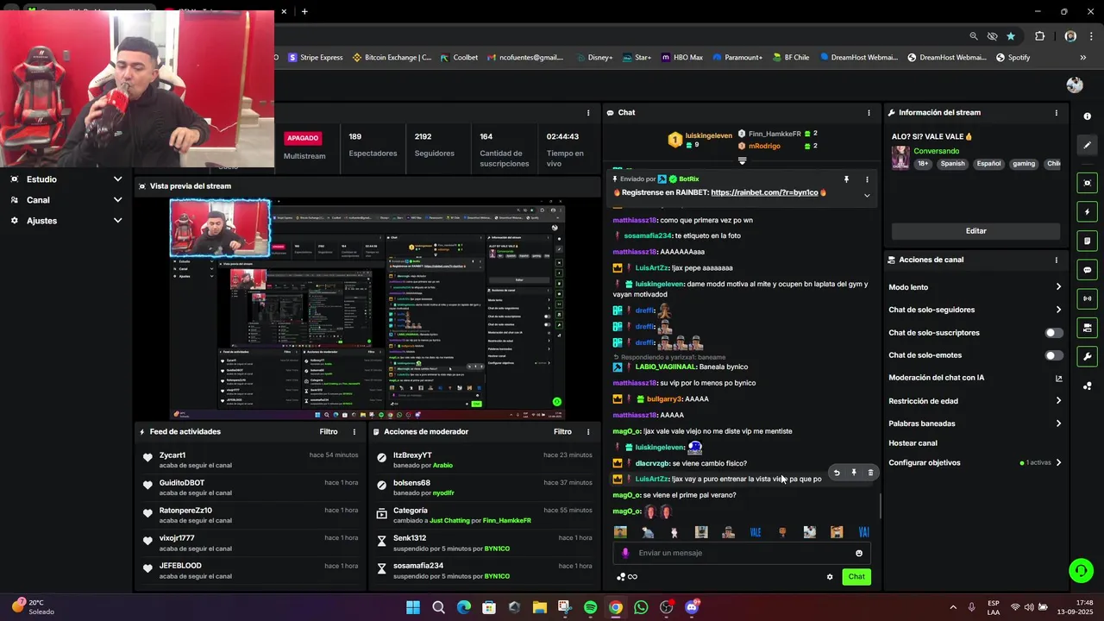Open Filtro in Feed de actividades

[329, 432]
